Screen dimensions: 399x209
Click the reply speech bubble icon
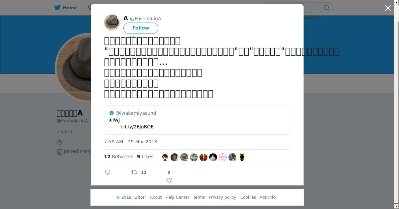coord(108,172)
